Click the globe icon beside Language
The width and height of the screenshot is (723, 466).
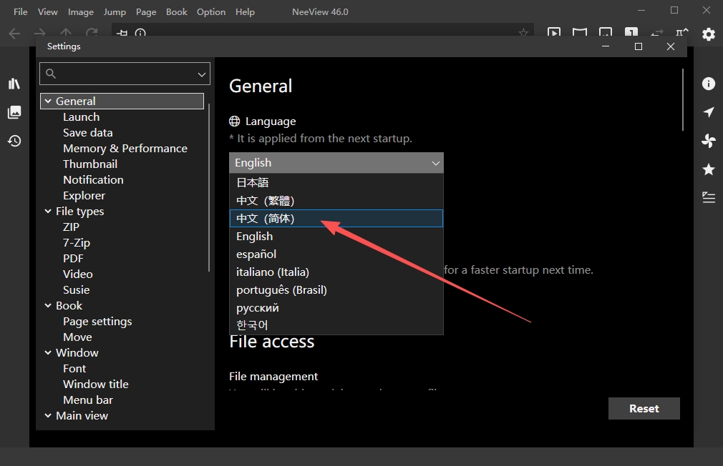pos(235,121)
